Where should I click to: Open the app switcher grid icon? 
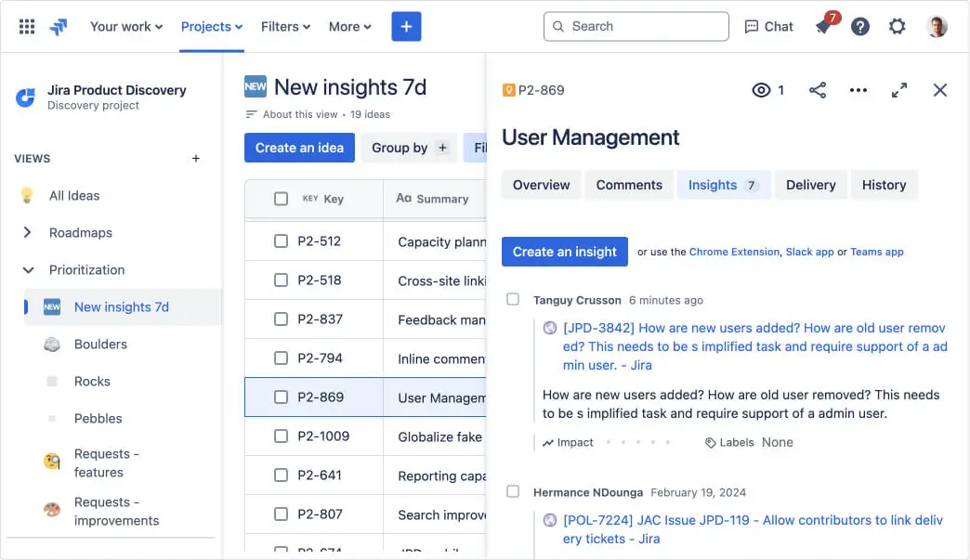tap(27, 27)
